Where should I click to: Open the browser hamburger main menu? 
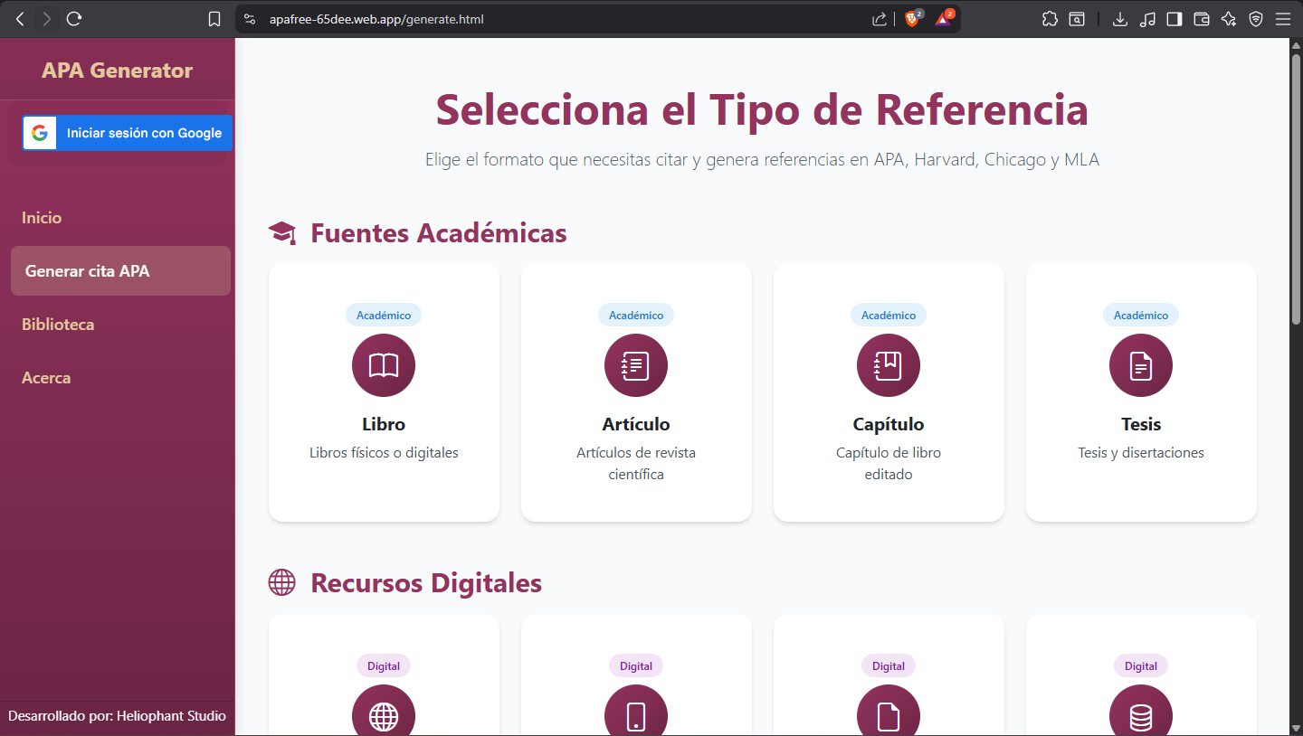coord(1283,19)
